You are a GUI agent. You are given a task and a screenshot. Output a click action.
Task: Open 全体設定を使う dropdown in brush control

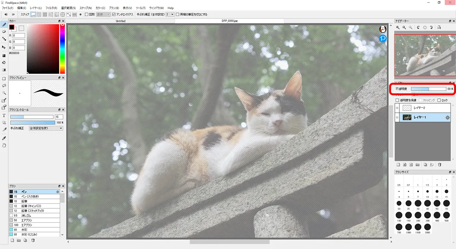(x=45, y=128)
